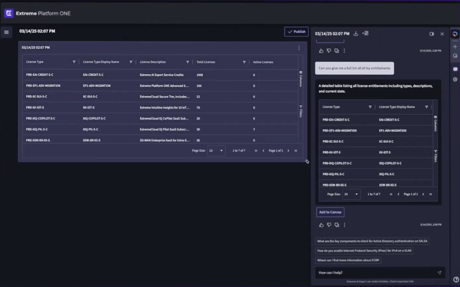The image size is (460, 287).
Task: Select the more information about ECMP suggestion
Action: tap(348, 260)
